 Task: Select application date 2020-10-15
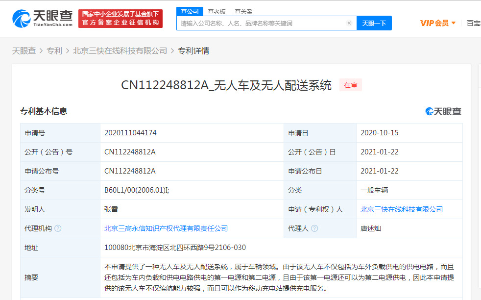380,133
